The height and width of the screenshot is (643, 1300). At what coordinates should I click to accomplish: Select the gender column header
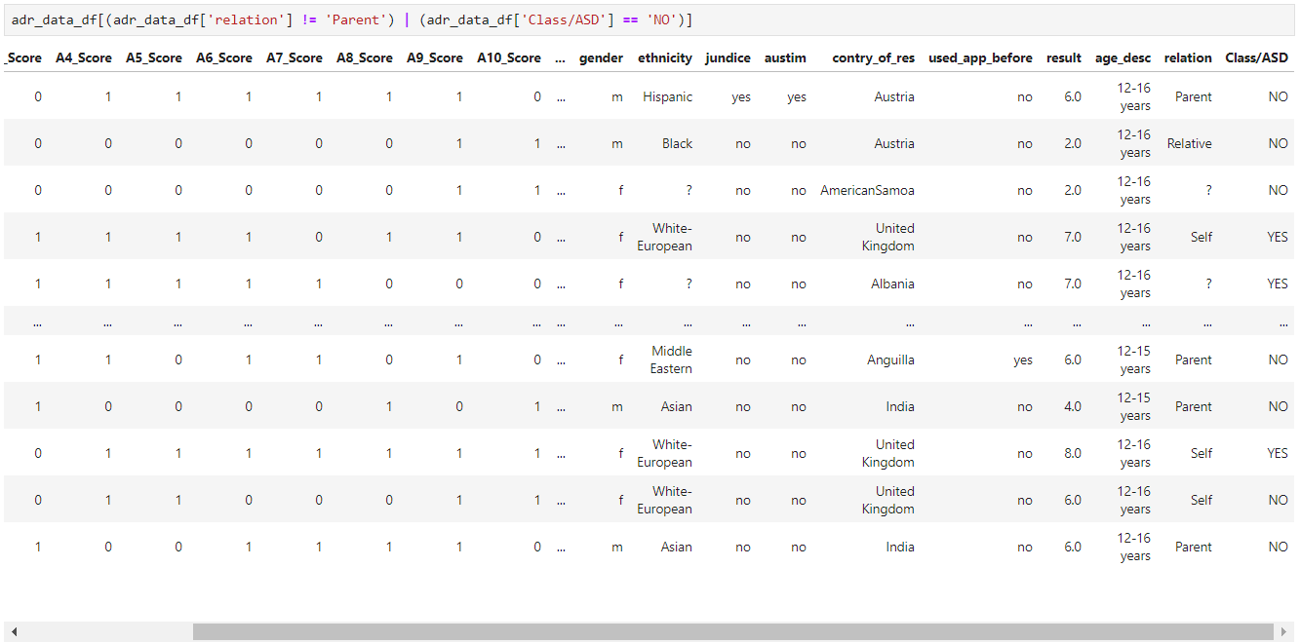(x=601, y=57)
